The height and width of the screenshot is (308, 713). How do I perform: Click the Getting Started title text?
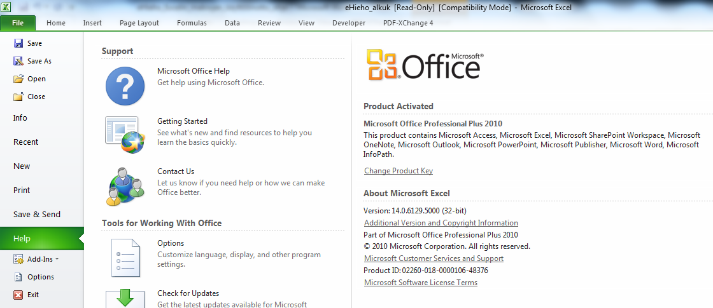point(182,121)
